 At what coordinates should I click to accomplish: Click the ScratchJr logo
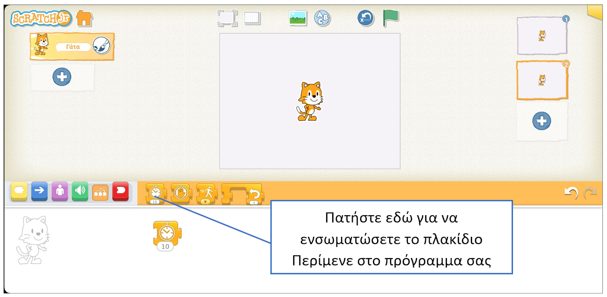41,18
